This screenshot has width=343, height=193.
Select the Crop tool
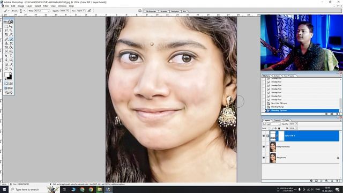click(6, 35)
